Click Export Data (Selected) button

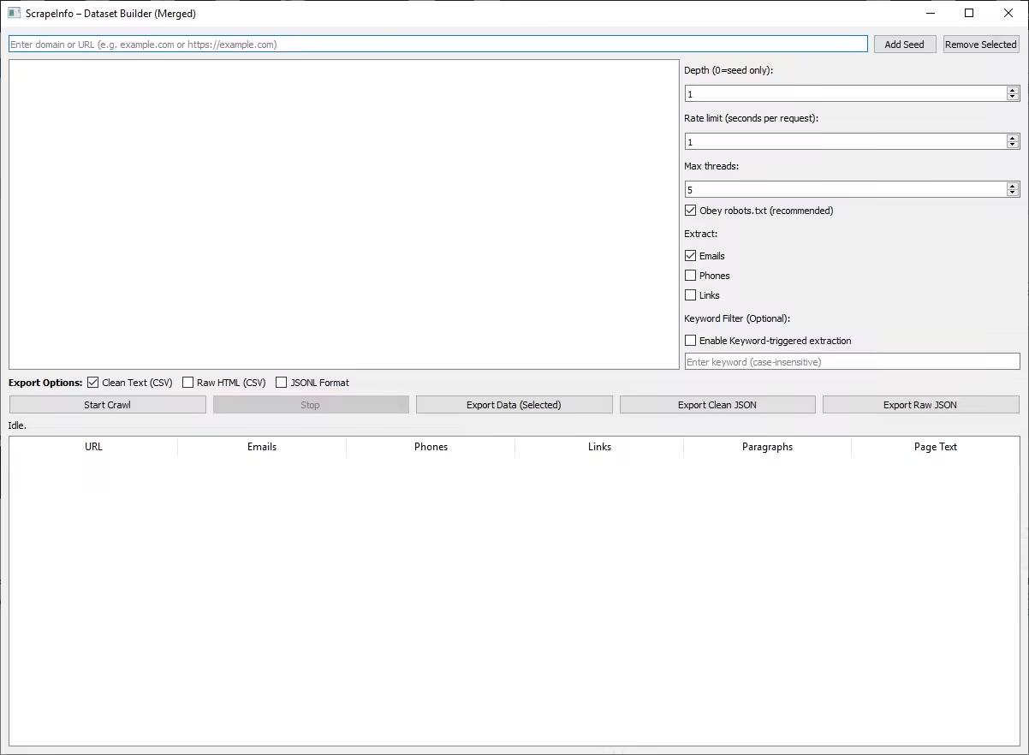(x=514, y=405)
